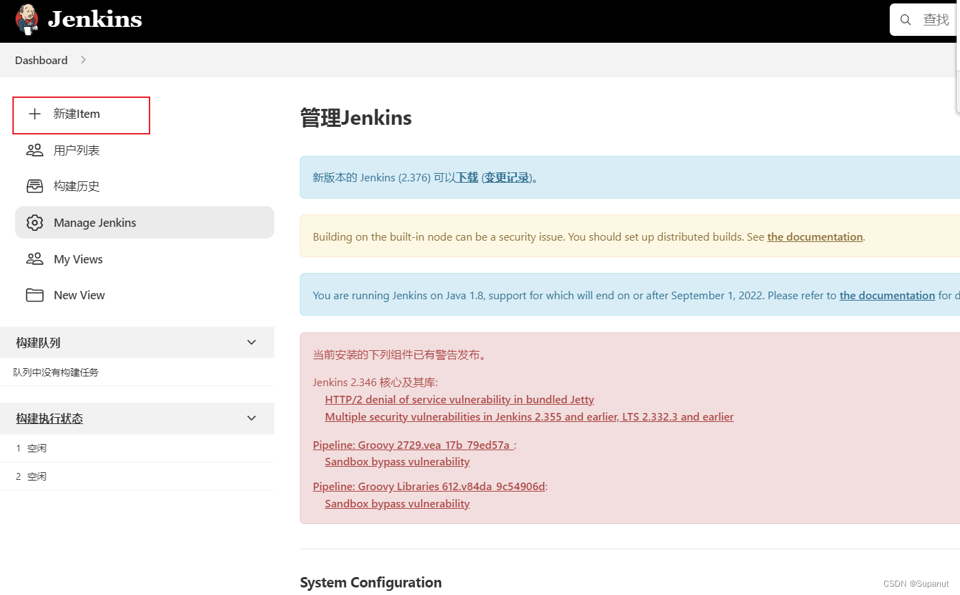The image size is (960, 595).
Task: Click the search magnifier icon
Action: [x=906, y=19]
